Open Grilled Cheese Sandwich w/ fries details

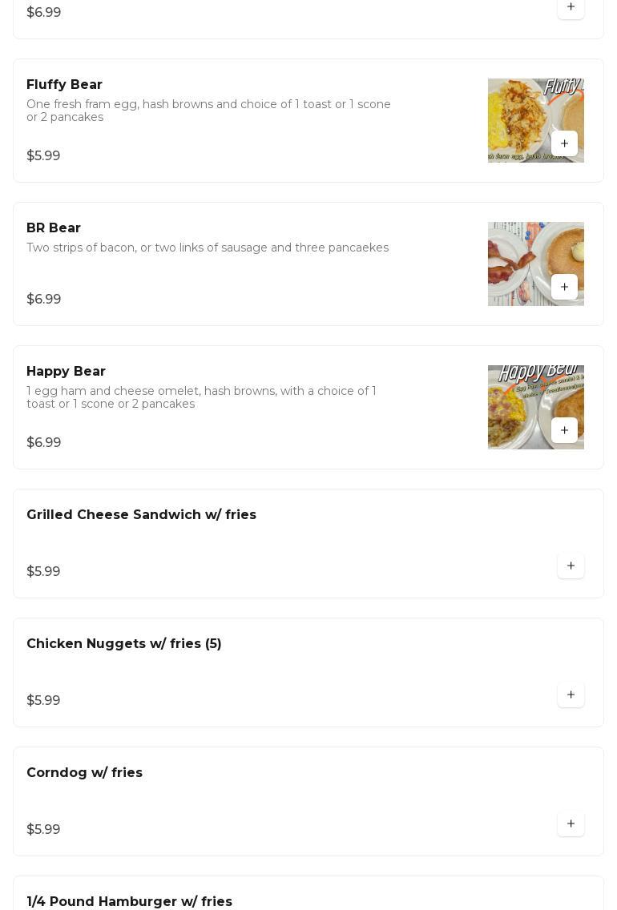[x=141, y=515]
